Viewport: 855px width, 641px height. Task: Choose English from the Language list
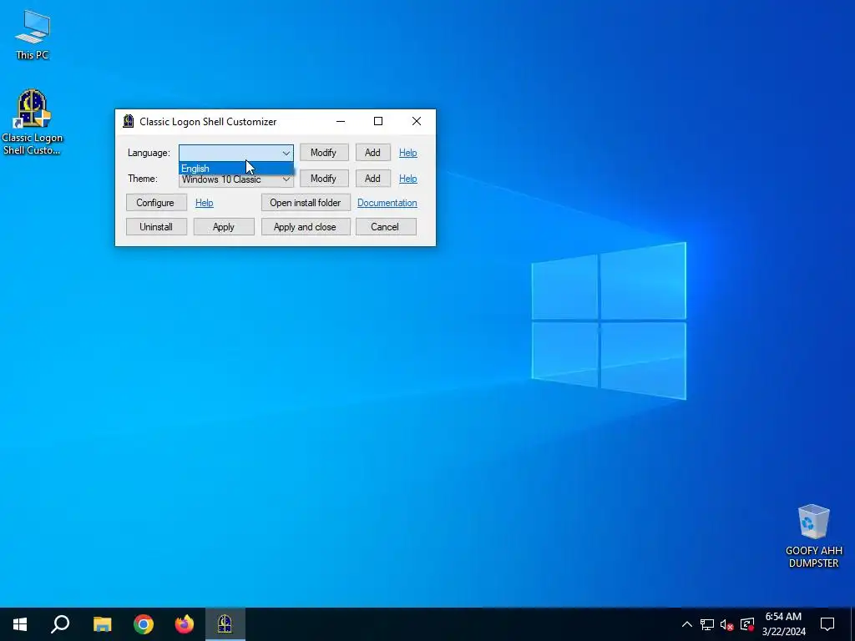[x=236, y=169]
